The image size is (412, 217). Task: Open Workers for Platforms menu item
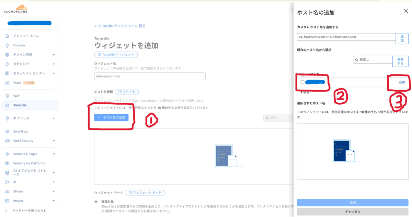[29, 163]
